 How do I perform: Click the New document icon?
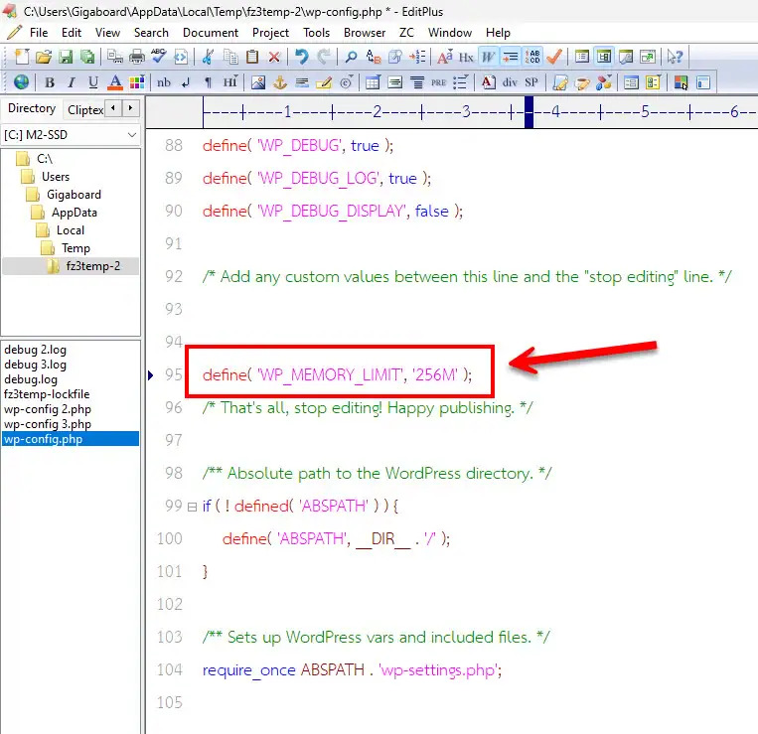click(21, 57)
